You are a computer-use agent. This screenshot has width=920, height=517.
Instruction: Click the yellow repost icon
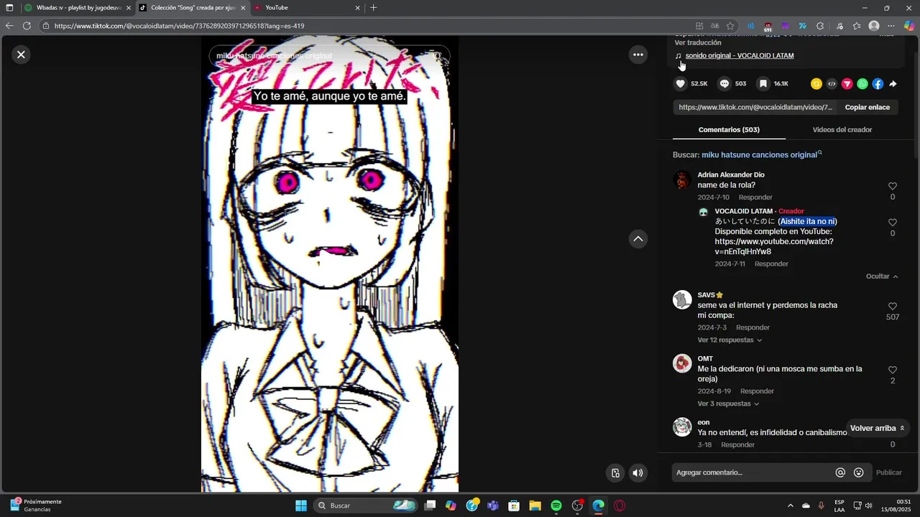tap(816, 84)
